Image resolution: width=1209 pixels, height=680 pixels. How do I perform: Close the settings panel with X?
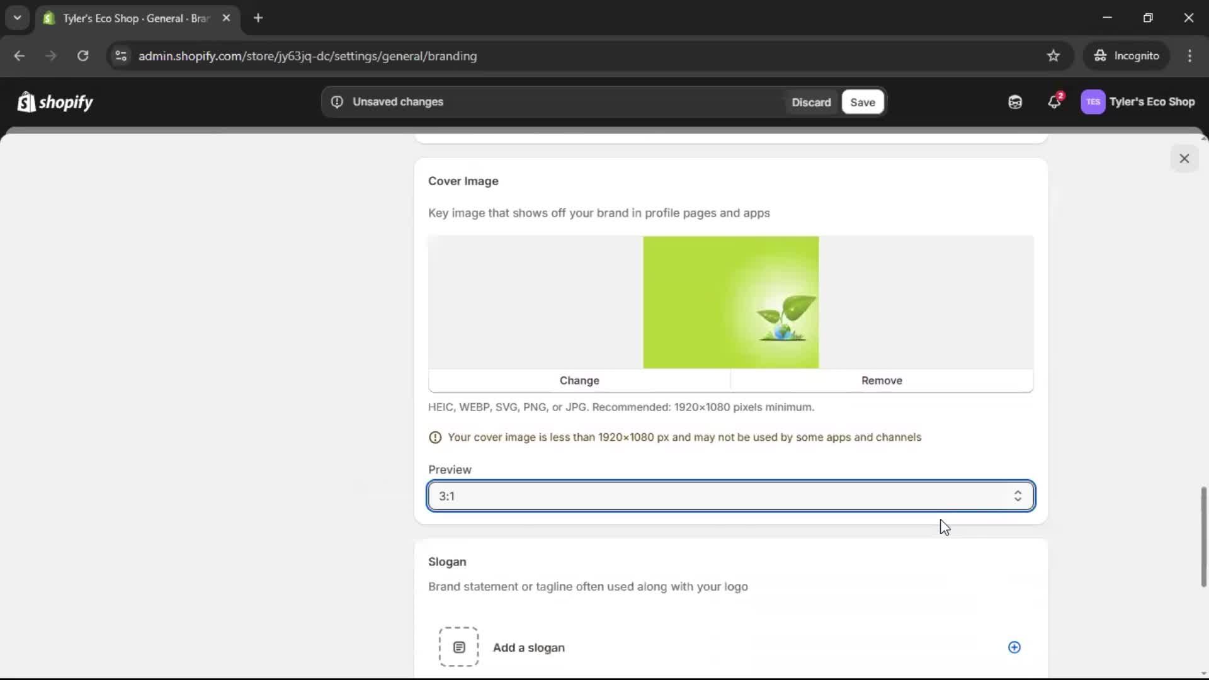click(1184, 159)
